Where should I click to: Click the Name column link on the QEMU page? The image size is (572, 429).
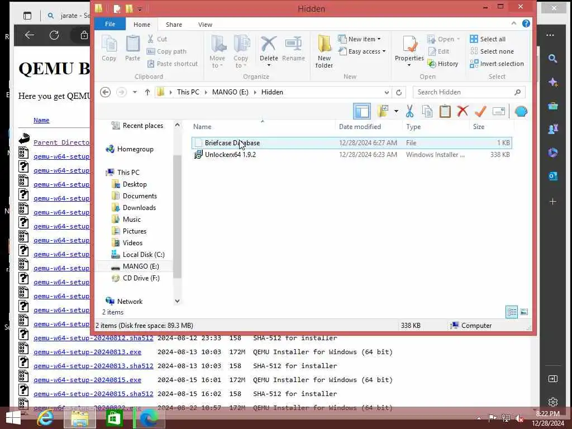coord(41,120)
